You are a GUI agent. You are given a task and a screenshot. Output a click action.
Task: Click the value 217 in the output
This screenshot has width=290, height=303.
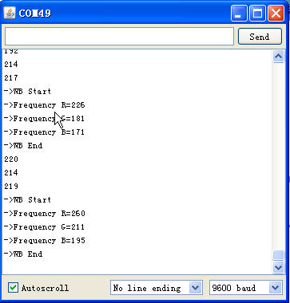[11, 78]
